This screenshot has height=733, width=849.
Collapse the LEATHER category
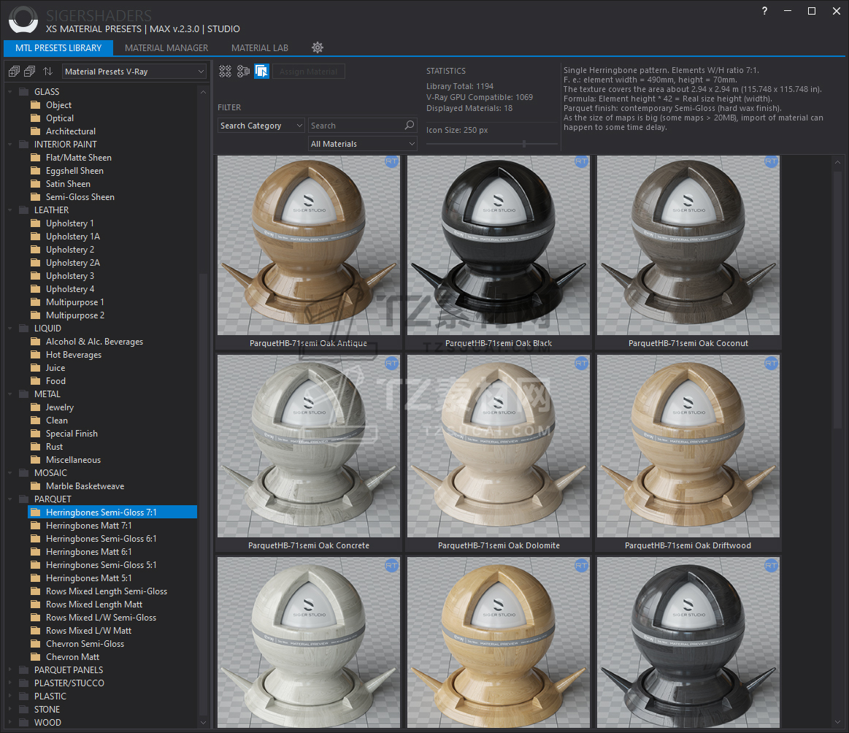(9, 210)
